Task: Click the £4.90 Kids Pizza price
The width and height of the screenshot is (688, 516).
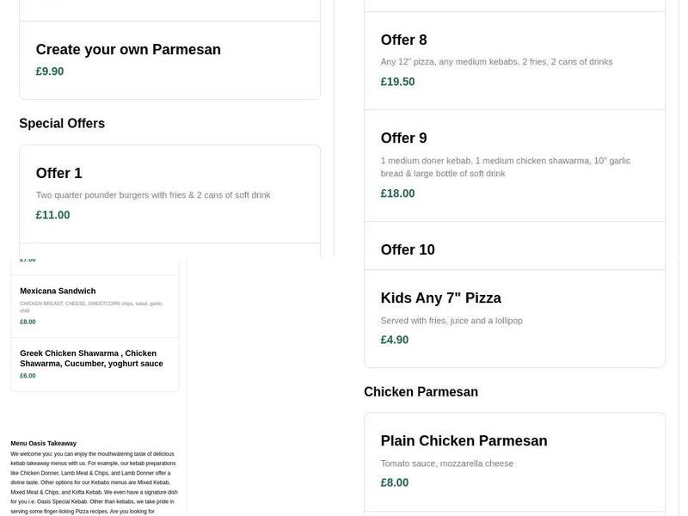Action: coord(393,339)
